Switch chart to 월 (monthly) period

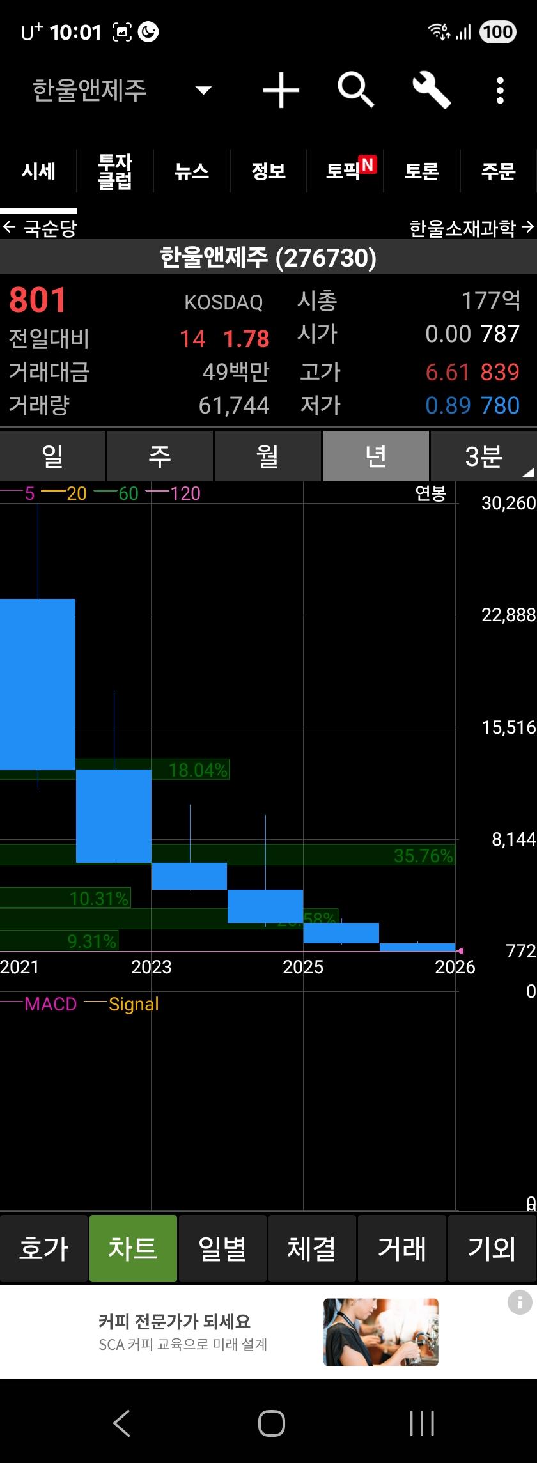pos(267,456)
